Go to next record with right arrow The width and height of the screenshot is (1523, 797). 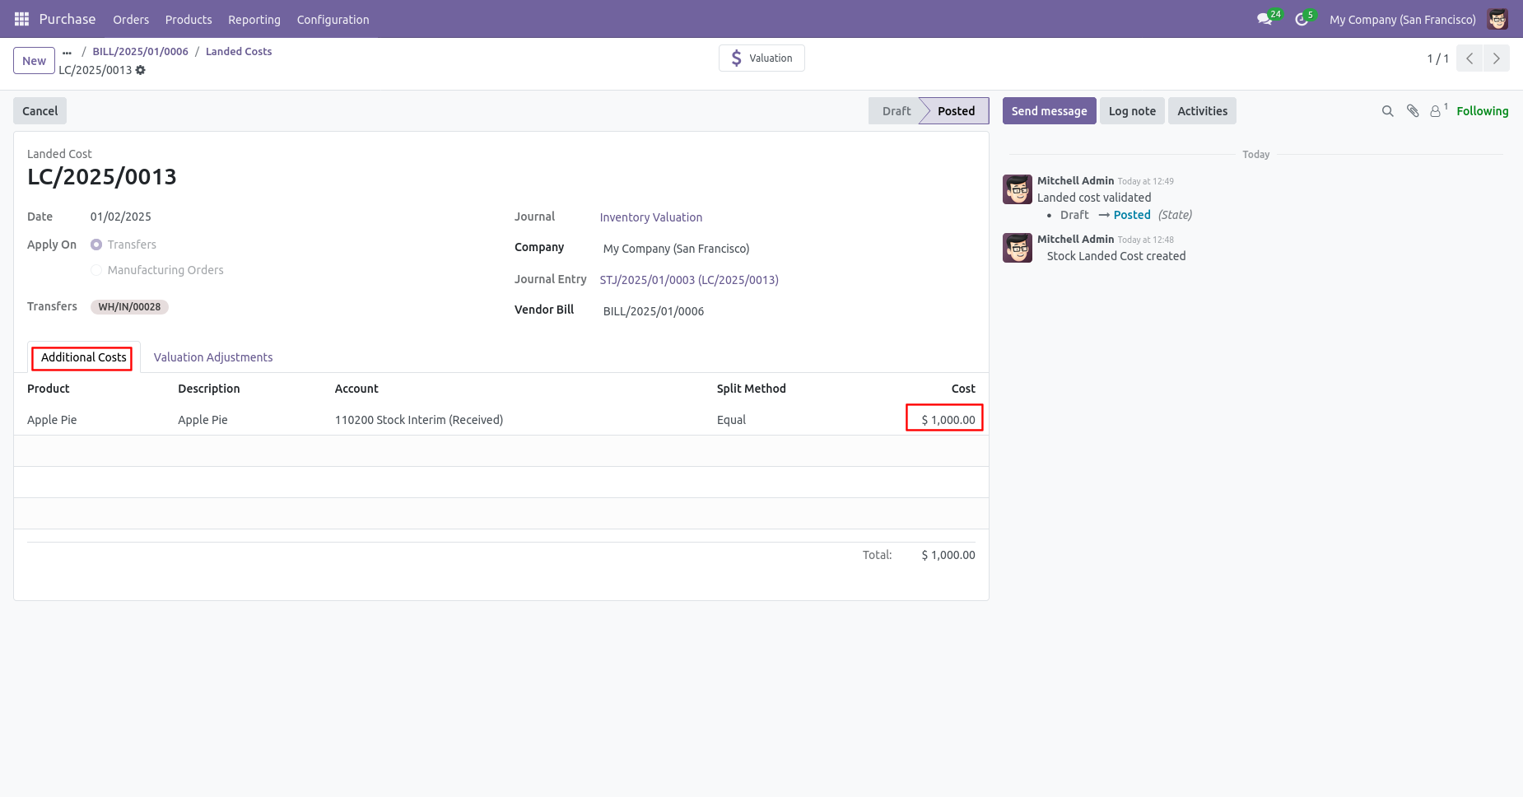(1497, 58)
